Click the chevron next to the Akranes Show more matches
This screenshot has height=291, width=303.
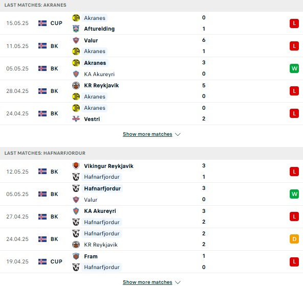[x=178, y=134]
